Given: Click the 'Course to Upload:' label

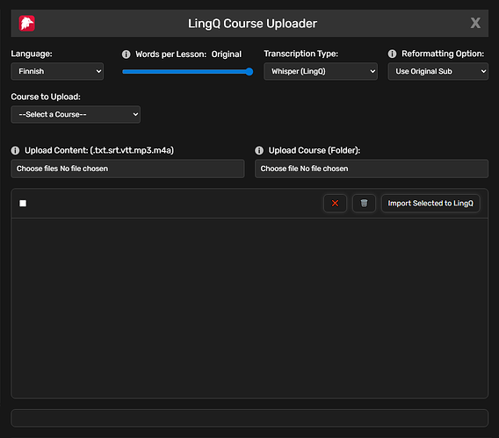Looking at the screenshot, I should (46, 97).
